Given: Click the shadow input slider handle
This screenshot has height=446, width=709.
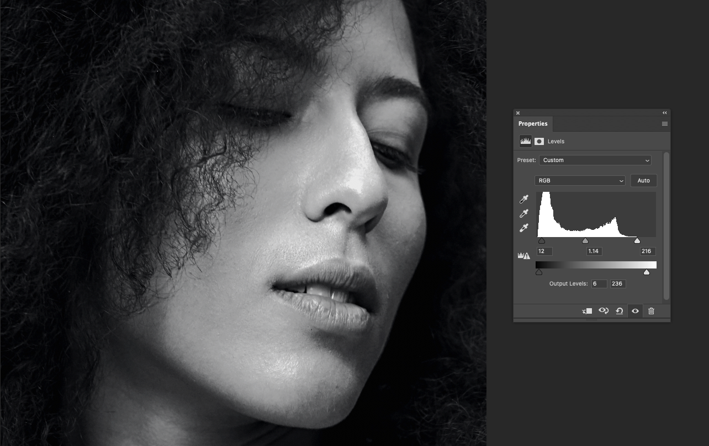Looking at the screenshot, I should (542, 240).
